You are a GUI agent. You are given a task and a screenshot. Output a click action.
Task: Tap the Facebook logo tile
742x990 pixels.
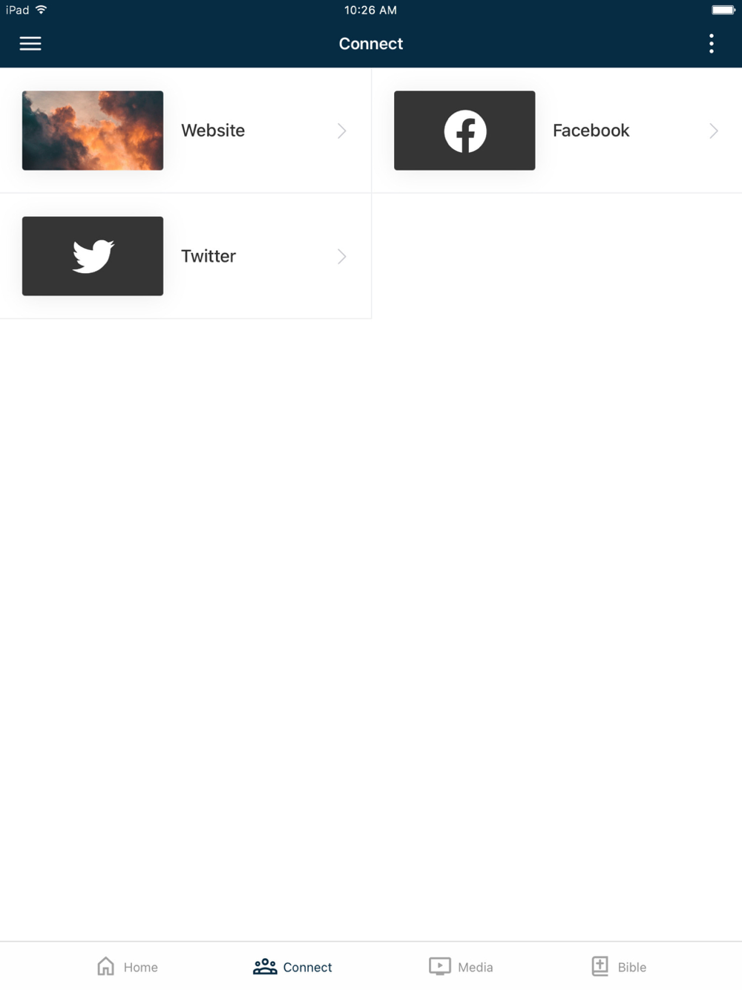coord(464,131)
